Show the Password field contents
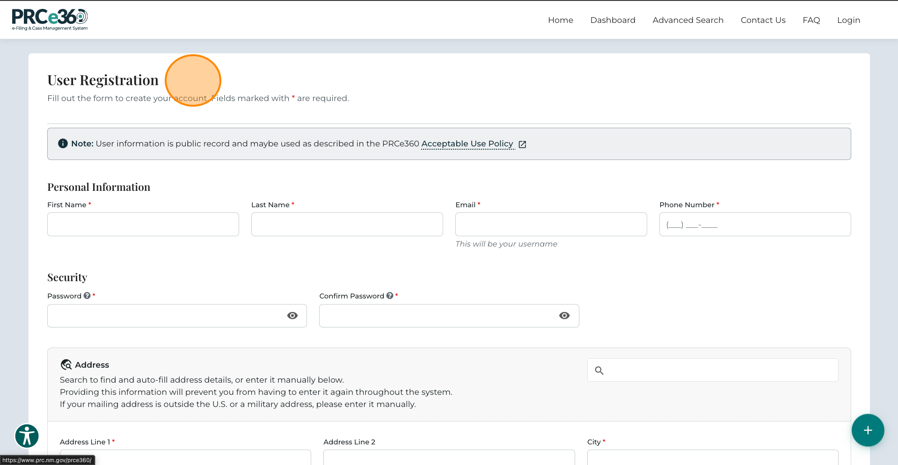 tap(292, 315)
